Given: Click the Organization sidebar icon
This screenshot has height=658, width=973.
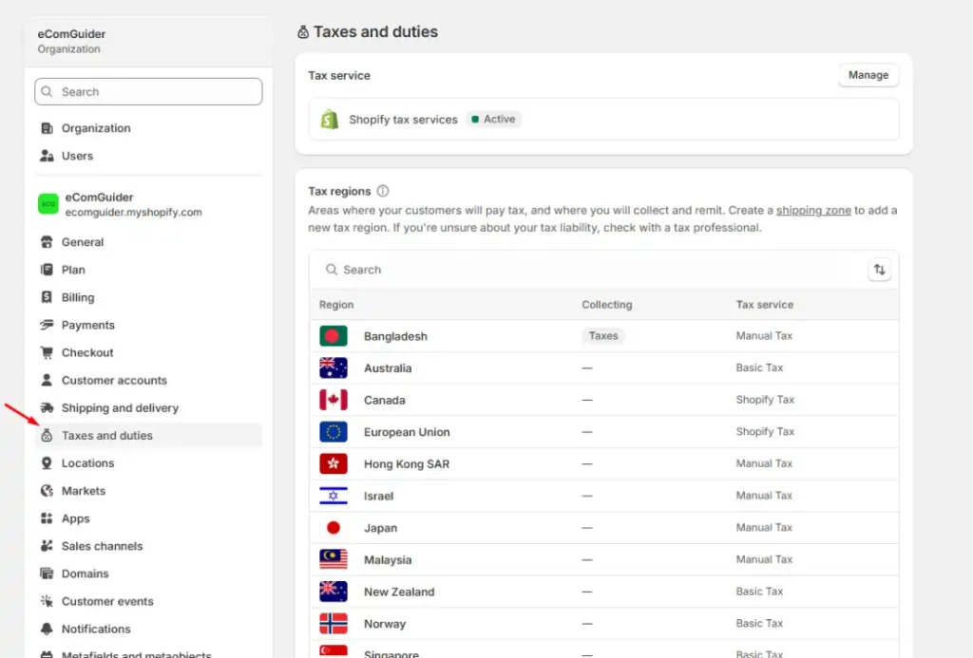Looking at the screenshot, I should click(47, 128).
